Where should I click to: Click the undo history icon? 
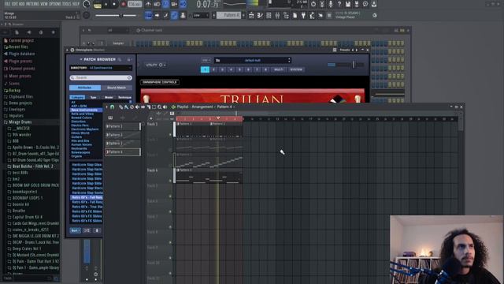pos(313,4)
